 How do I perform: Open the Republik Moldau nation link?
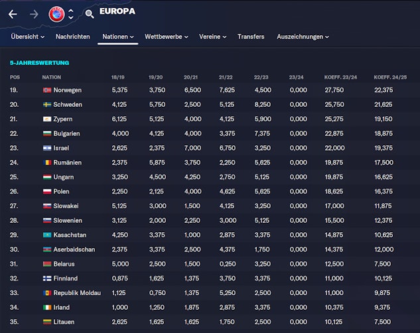(x=78, y=293)
